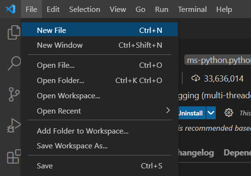Open the Run and Debug icon
This screenshot has height=176, width=251.
point(14,125)
